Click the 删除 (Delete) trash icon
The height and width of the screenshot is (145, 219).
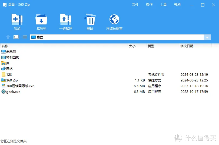[90, 20]
